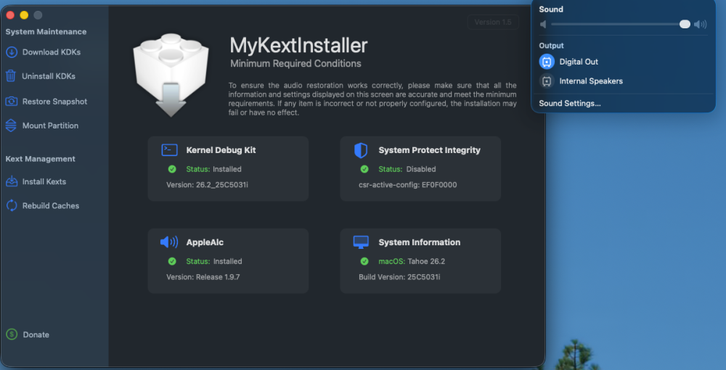Click the Digital Out output icon
Screen dimensions: 726x370
pyautogui.click(x=547, y=62)
